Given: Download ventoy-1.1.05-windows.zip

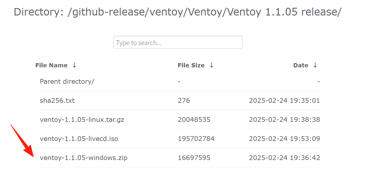Looking at the screenshot, I should [84, 158].
